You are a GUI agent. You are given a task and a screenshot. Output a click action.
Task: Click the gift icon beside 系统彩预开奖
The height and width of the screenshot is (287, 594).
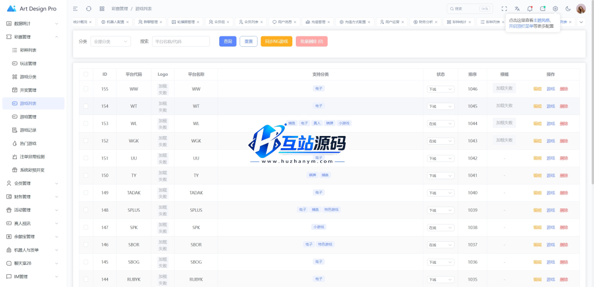[x=15, y=170]
